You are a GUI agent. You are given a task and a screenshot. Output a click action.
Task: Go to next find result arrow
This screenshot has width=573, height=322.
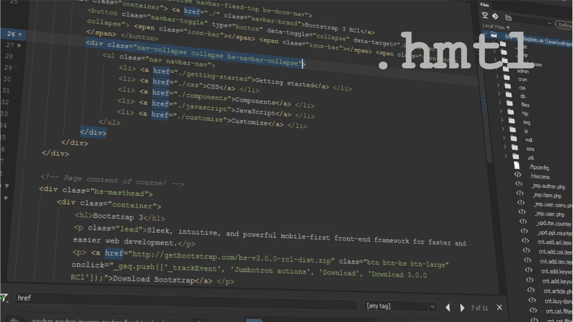coord(462,308)
